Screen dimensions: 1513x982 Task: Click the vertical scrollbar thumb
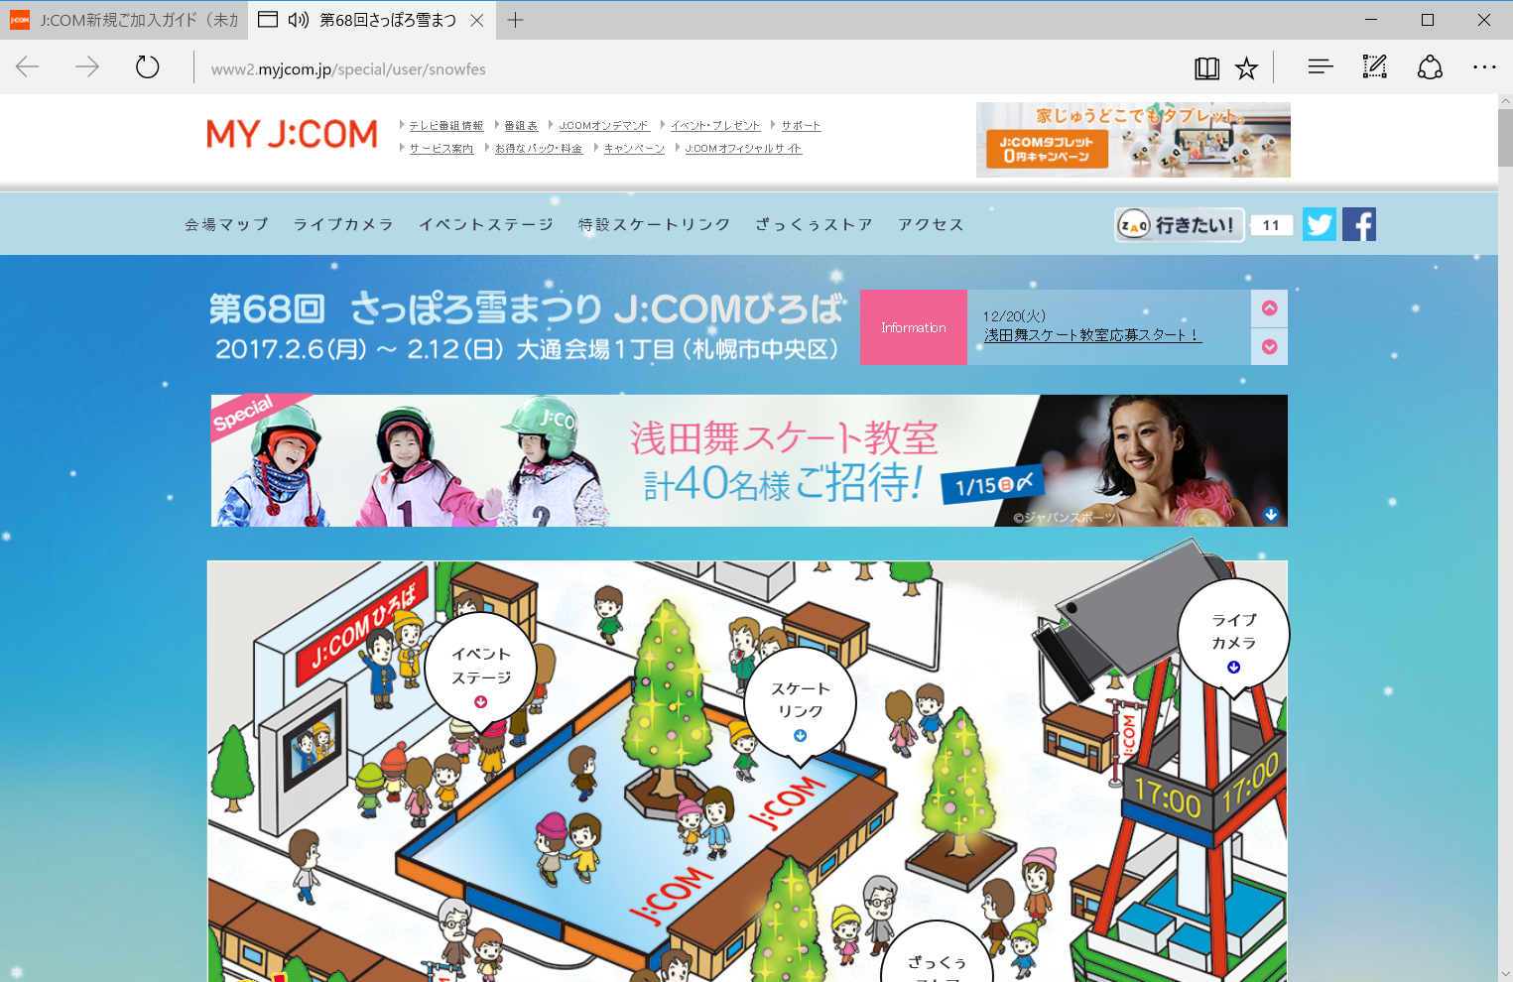[x=1505, y=138]
